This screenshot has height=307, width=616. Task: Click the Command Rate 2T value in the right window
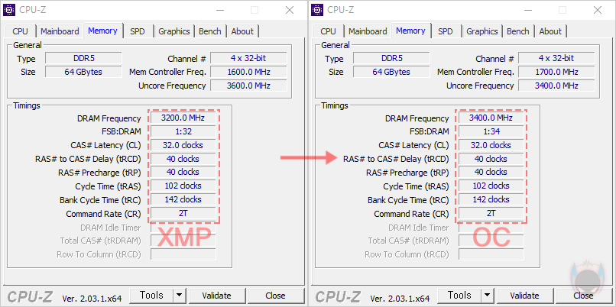point(491,213)
